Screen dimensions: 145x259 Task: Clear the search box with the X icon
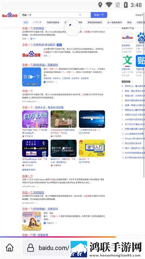80,15
